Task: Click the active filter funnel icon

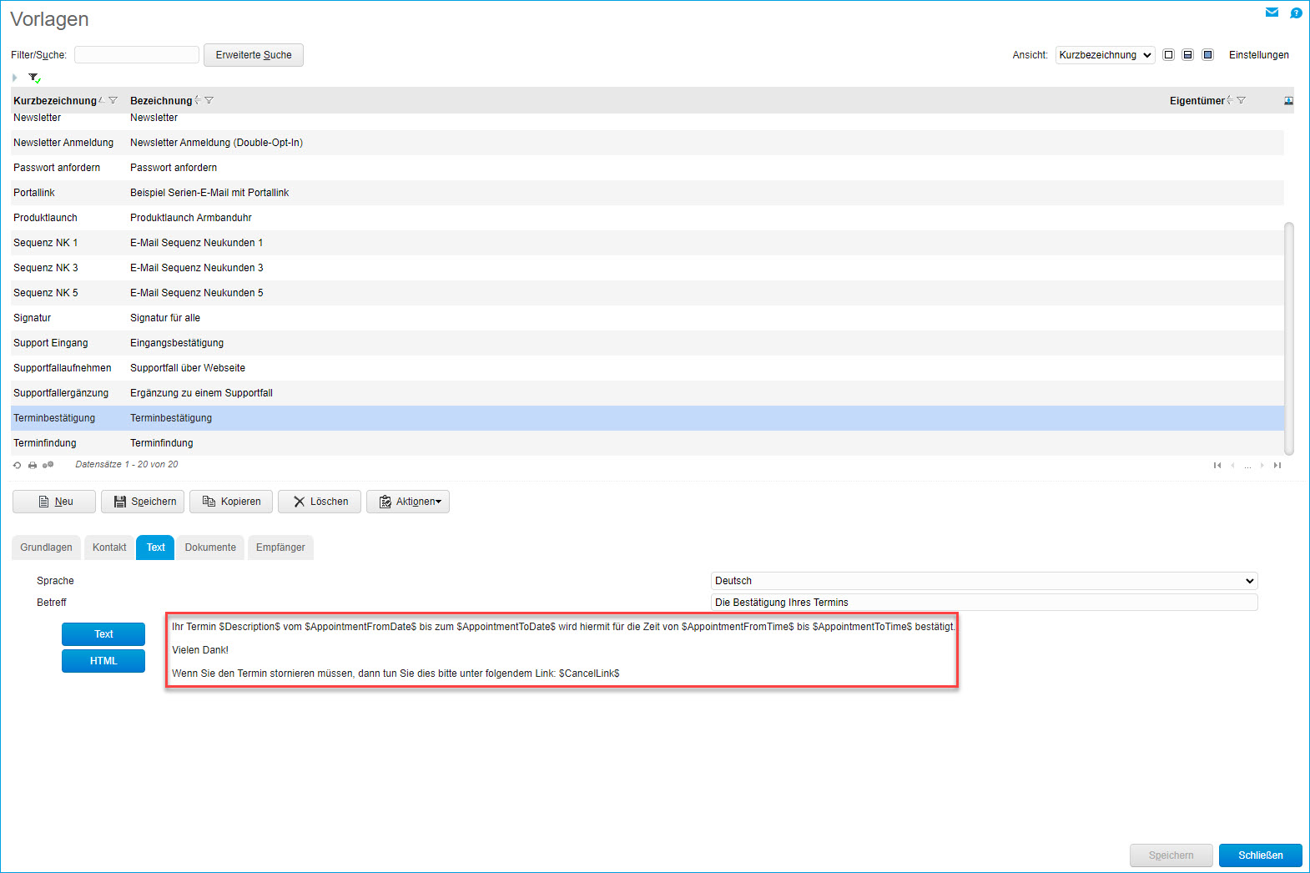Action: coord(34,78)
